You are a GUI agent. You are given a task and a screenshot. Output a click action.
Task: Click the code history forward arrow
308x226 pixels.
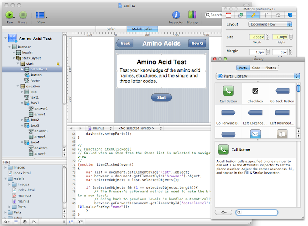(x=80, y=128)
